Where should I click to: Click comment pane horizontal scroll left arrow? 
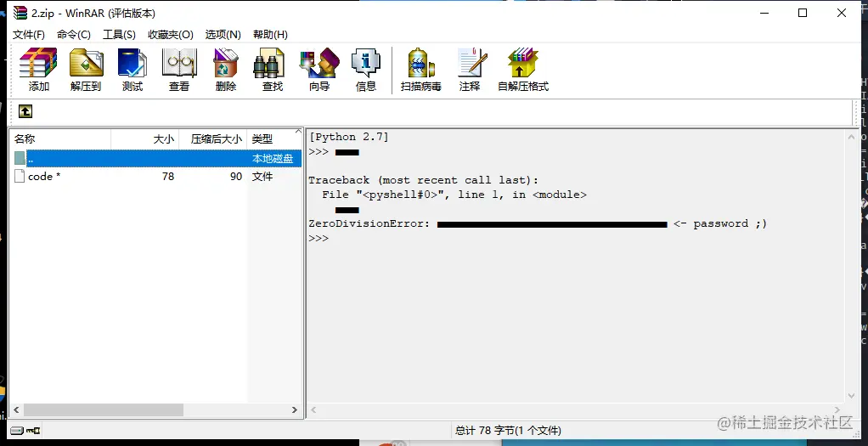pyautogui.click(x=314, y=410)
